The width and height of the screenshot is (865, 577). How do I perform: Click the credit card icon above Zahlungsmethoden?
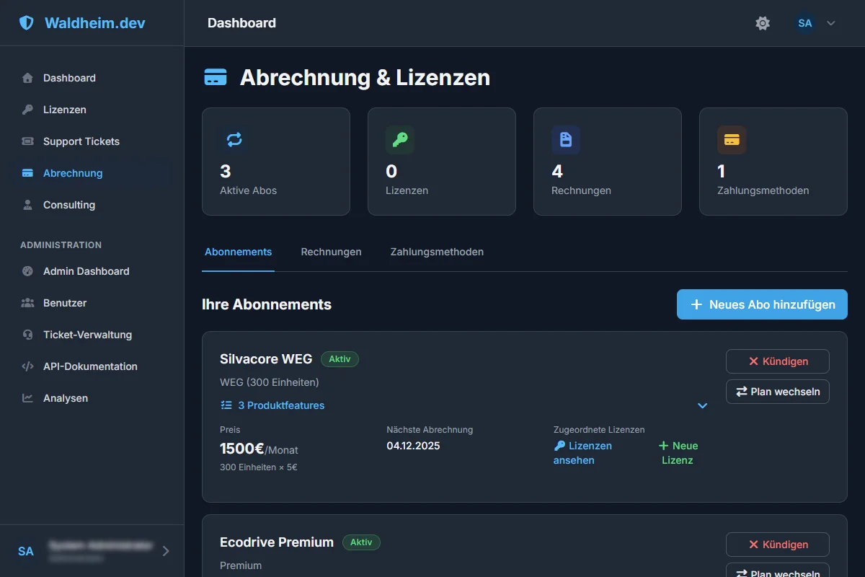(x=732, y=140)
